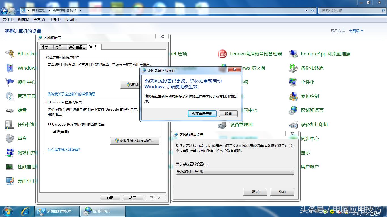Open 设备和打印机
Viewport: 387px width, 217px height.
click(x=315, y=124)
